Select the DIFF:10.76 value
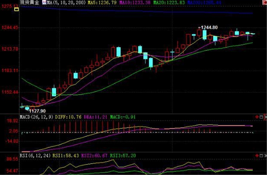The height and width of the screenshot is (175, 267). (68, 117)
